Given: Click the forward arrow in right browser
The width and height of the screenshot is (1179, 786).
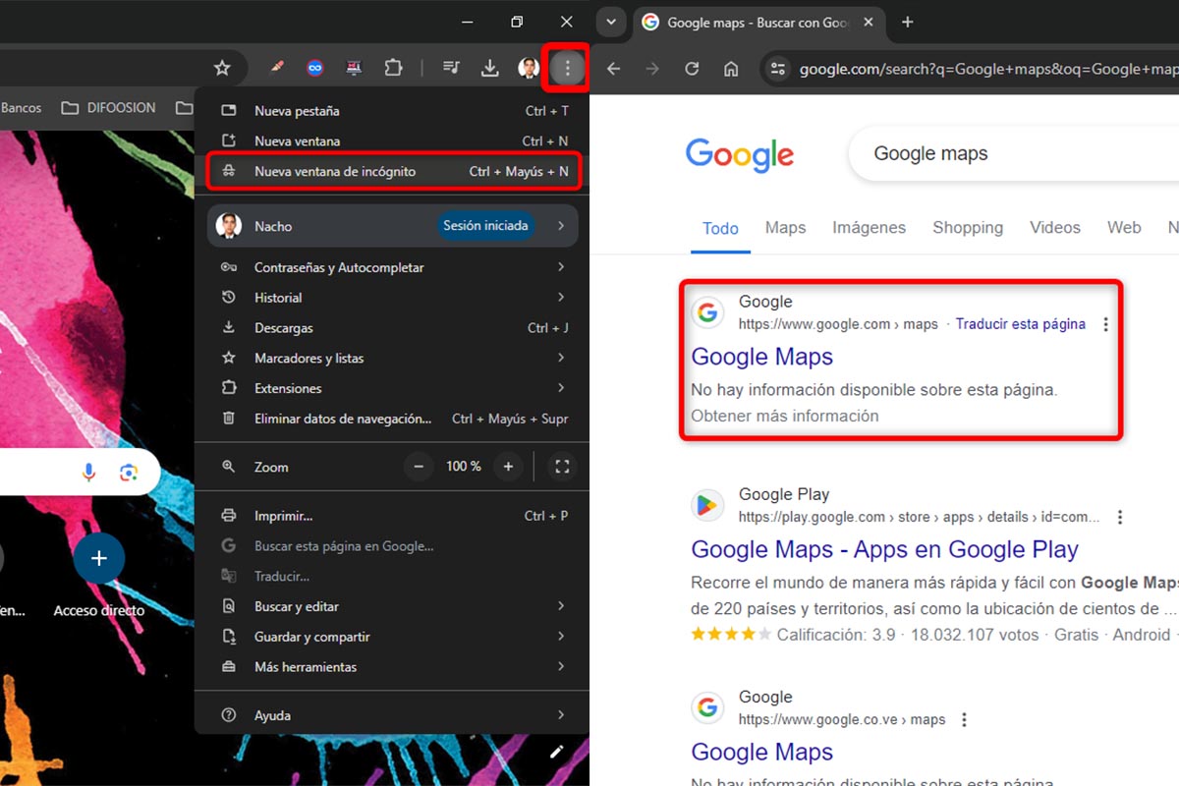Looking at the screenshot, I should pos(652,69).
